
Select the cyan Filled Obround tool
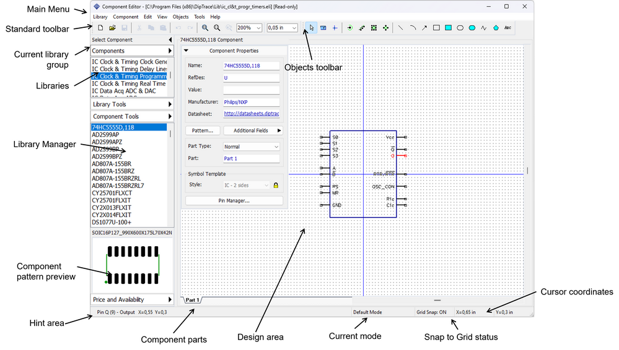coord(472,28)
